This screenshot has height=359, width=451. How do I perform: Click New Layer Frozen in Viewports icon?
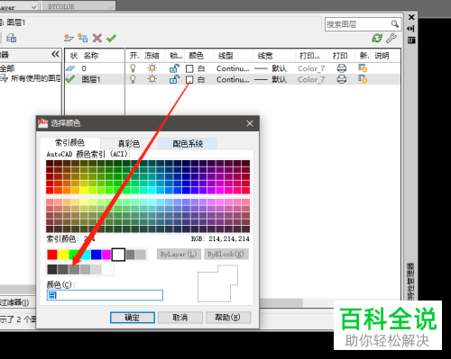(83, 38)
